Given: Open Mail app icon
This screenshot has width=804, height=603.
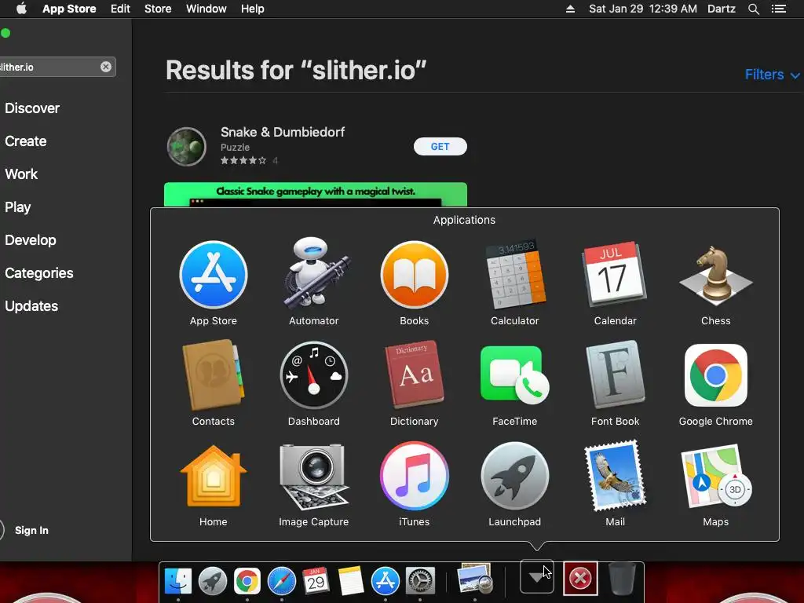Looking at the screenshot, I should pos(615,476).
